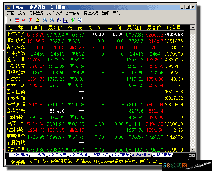212x171 pixels.
Task: Select the 罗素2000 row
Action: pyautogui.click(x=95, y=85)
